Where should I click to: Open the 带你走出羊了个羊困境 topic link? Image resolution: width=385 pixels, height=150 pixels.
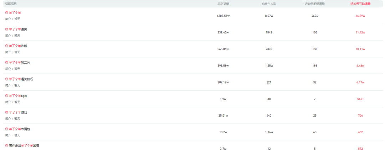pyautogui.click(x=24, y=145)
